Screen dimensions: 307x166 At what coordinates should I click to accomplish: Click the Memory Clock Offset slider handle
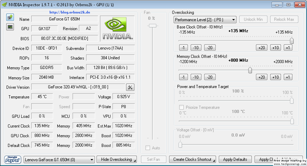pos(250,70)
